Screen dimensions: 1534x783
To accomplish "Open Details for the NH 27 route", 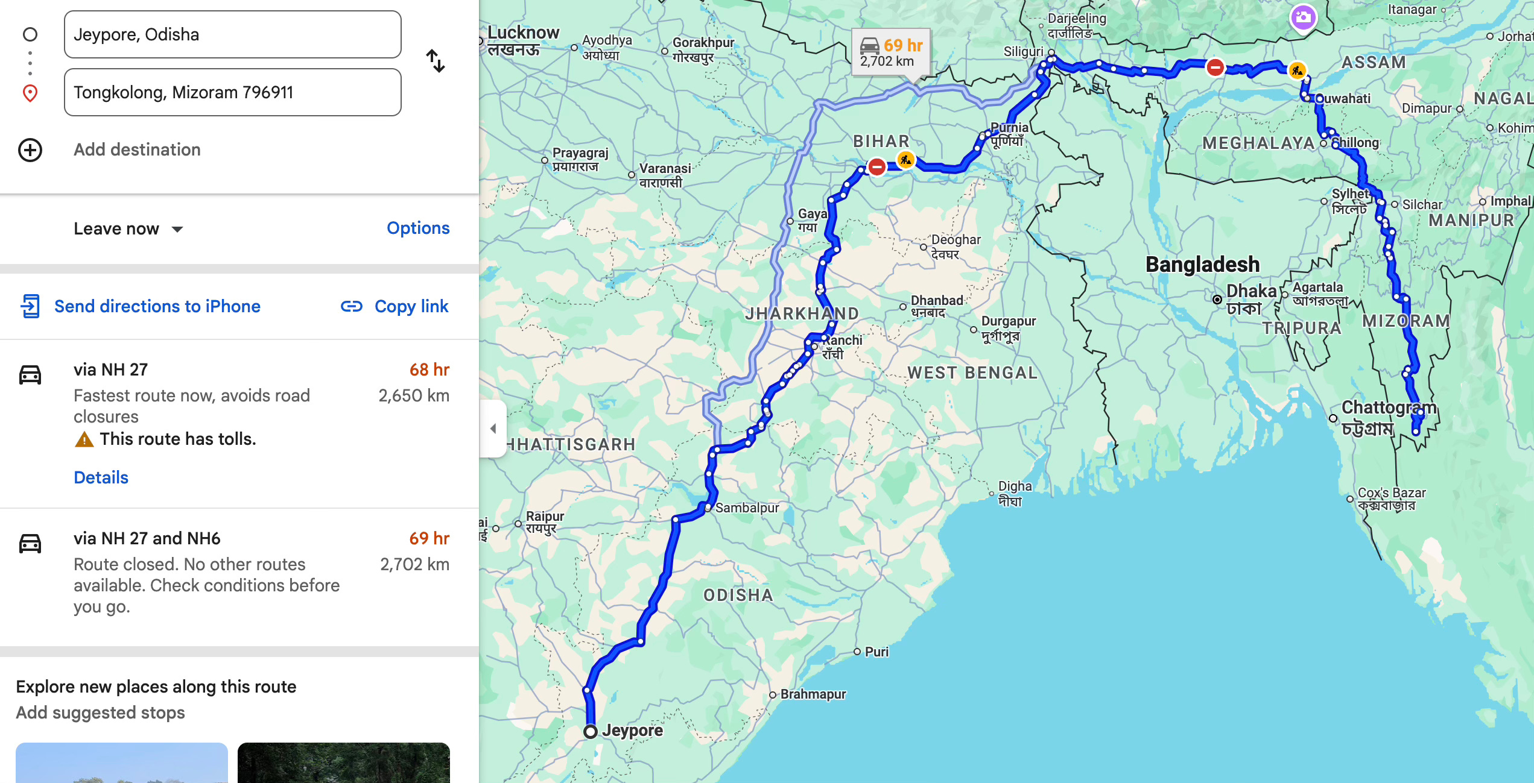I will (x=101, y=477).
